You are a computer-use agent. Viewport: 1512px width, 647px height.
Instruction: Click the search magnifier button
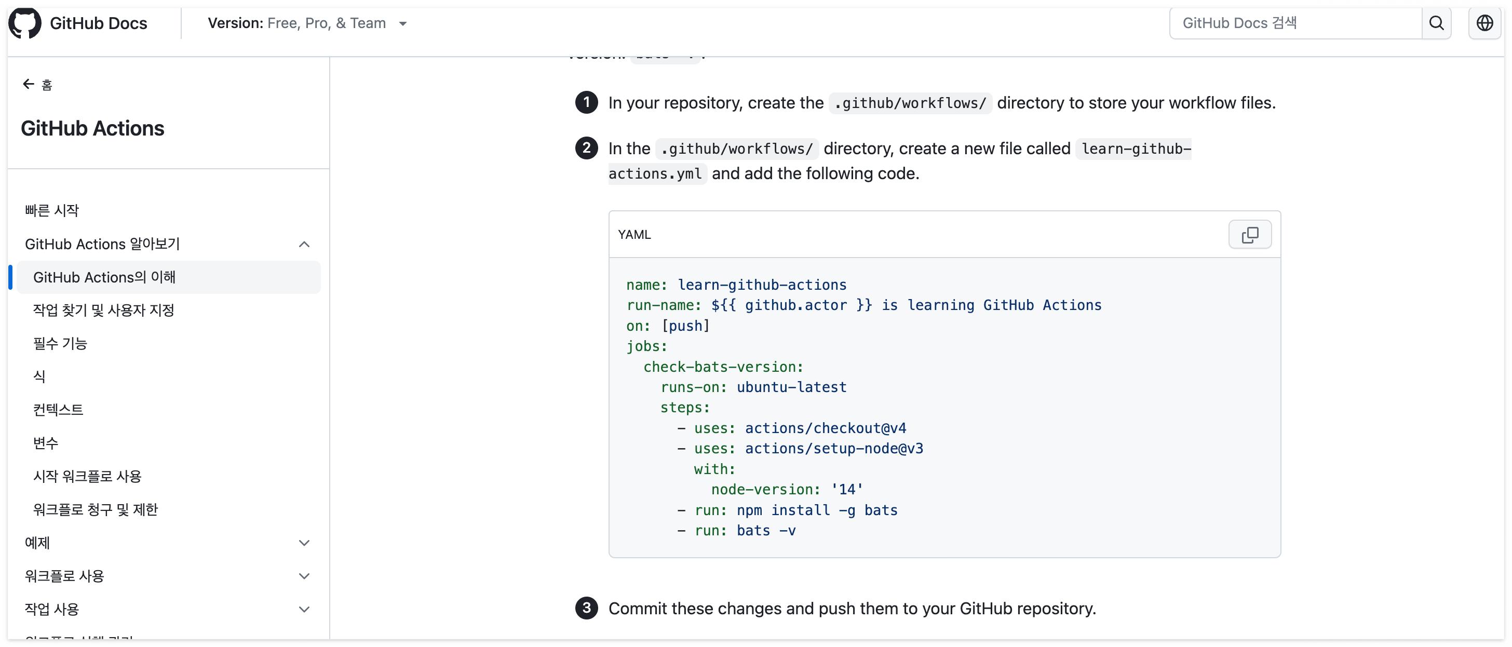click(1436, 23)
